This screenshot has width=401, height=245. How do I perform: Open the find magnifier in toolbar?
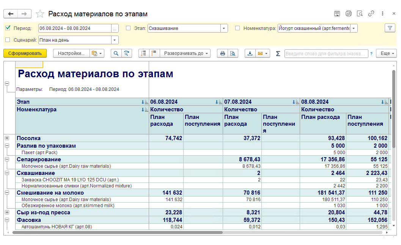tap(116, 53)
